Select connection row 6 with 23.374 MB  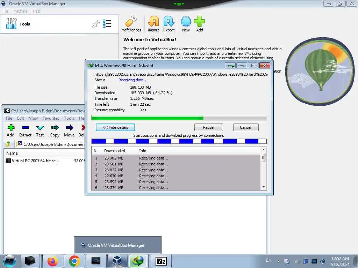click(x=176, y=187)
